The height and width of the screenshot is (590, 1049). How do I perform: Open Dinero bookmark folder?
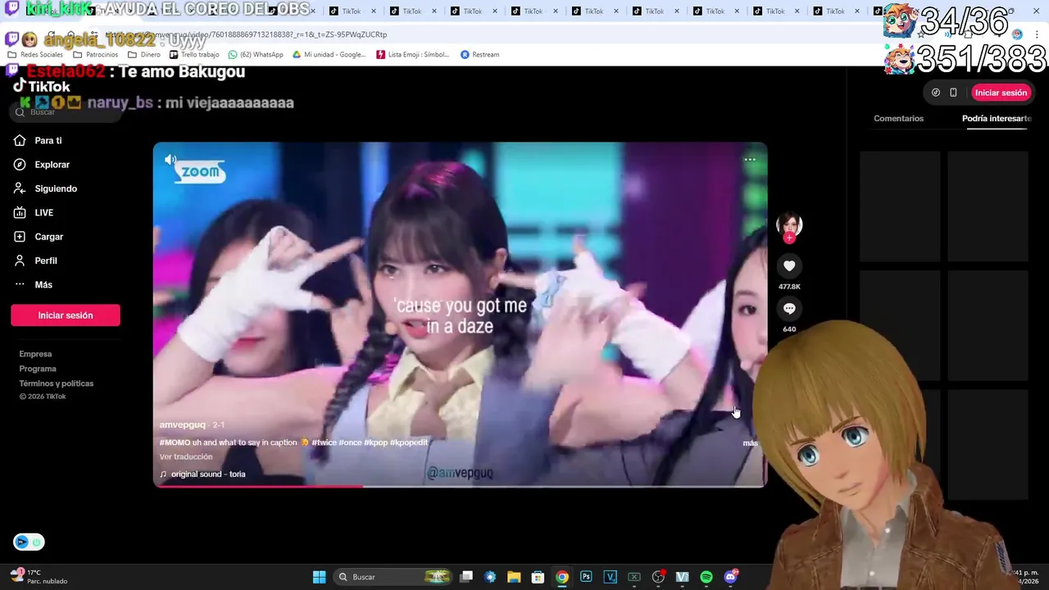[144, 55]
